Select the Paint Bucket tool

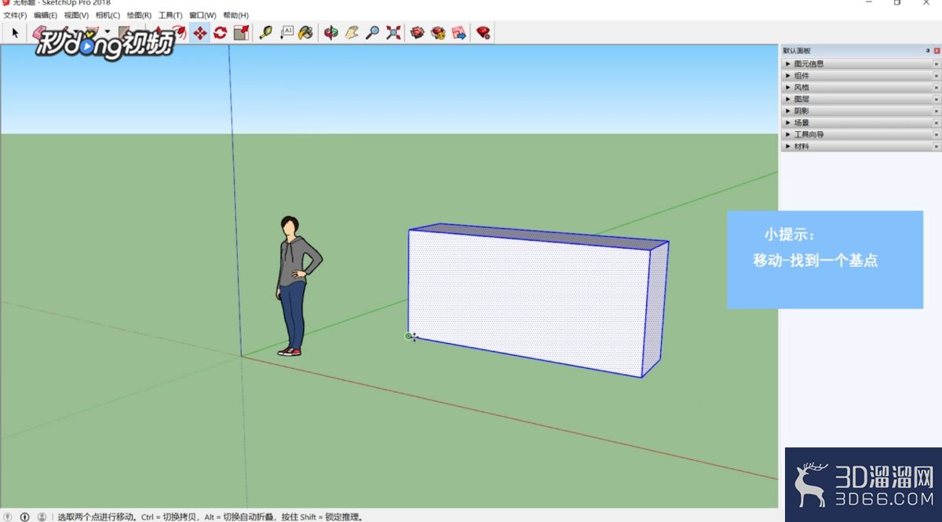(x=306, y=33)
